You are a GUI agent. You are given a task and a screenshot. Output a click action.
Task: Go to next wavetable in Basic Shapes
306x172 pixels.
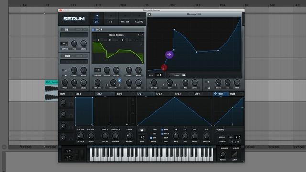pyautogui.click(x=142, y=35)
